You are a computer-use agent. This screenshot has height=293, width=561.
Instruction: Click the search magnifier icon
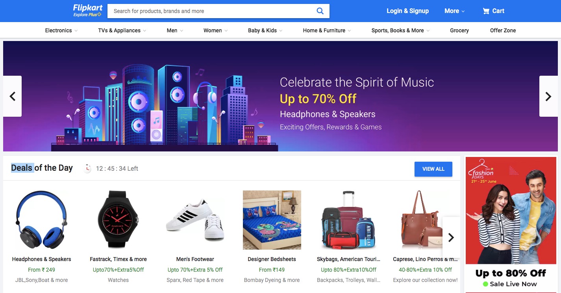(x=320, y=11)
